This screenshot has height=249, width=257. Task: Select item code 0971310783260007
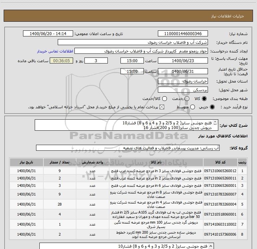click(220, 194)
